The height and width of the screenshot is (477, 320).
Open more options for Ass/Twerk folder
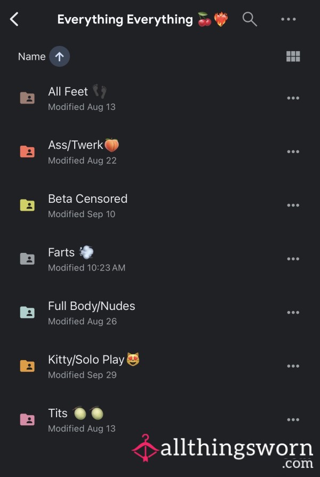pos(293,152)
